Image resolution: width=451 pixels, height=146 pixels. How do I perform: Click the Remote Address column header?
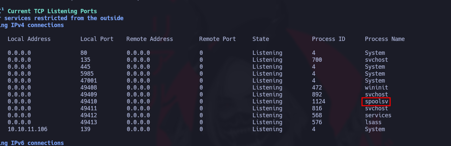point(150,39)
